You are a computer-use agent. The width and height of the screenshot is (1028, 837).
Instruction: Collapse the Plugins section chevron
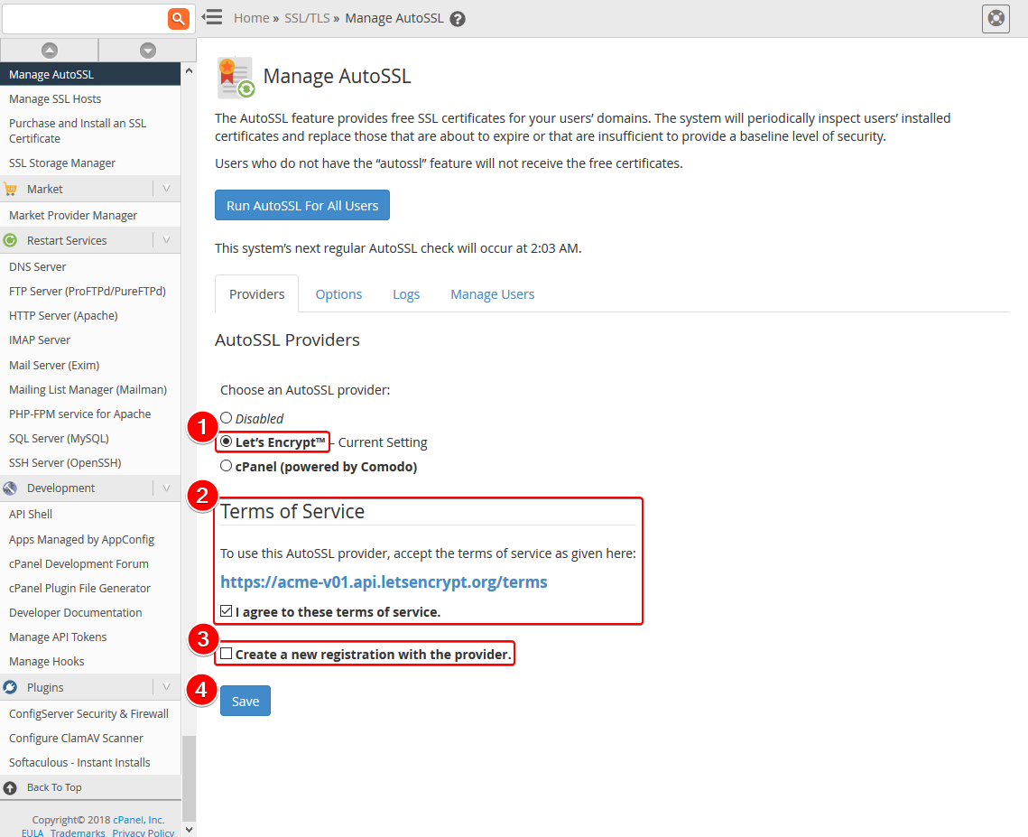167,687
